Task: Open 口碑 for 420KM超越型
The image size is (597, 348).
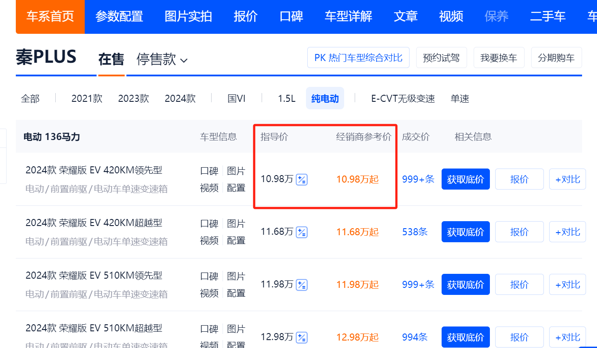Action: (x=209, y=224)
